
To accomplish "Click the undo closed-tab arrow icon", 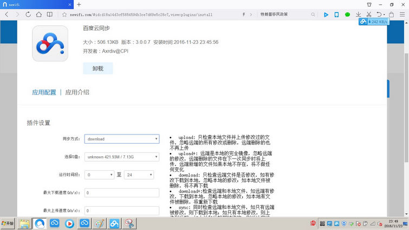I will [x=379, y=14].
